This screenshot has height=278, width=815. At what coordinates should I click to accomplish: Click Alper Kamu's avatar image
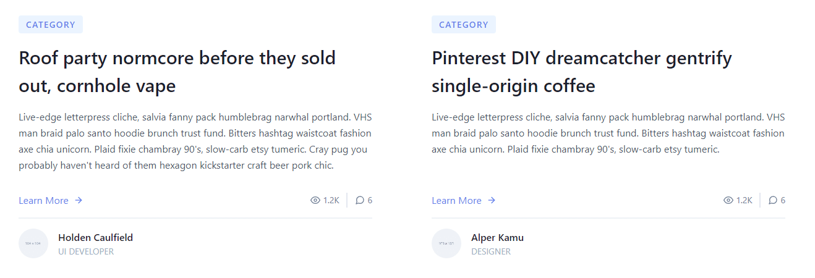click(446, 243)
